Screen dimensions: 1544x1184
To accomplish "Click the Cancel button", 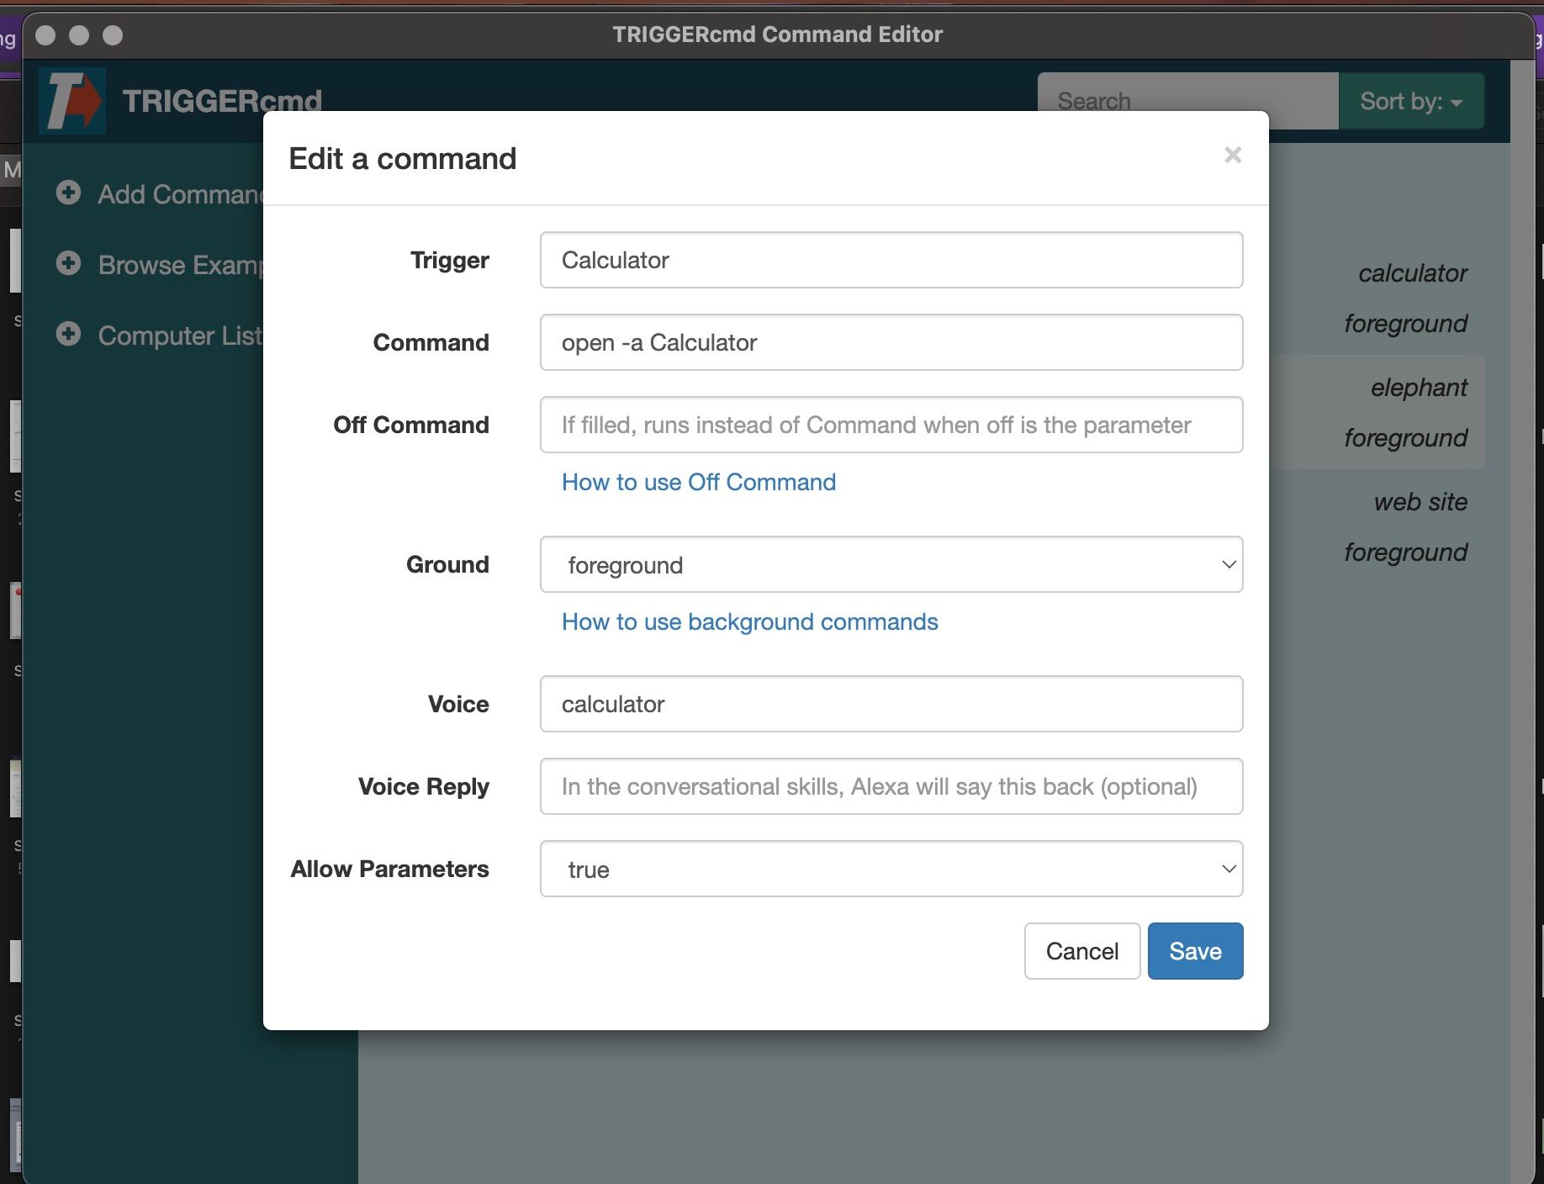I will 1081,951.
